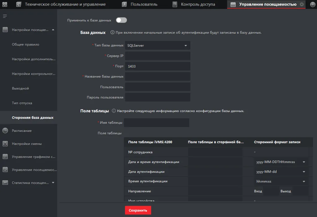Open date-time format yyyy-MM-DDTHH:mm:ss dropdown
Screen dimensions: 317x217
point(280,162)
